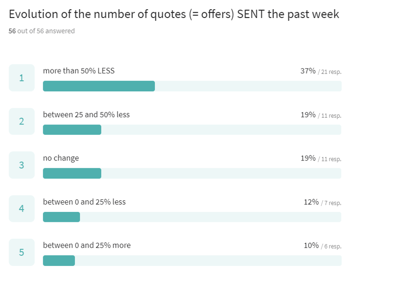This screenshot has height=283, width=393.
Task: Click the number 1 rank badge
Action: click(21, 78)
